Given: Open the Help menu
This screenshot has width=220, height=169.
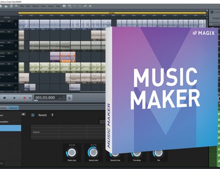Looking at the screenshot, I should pyautogui.click(x=58, y=6).
